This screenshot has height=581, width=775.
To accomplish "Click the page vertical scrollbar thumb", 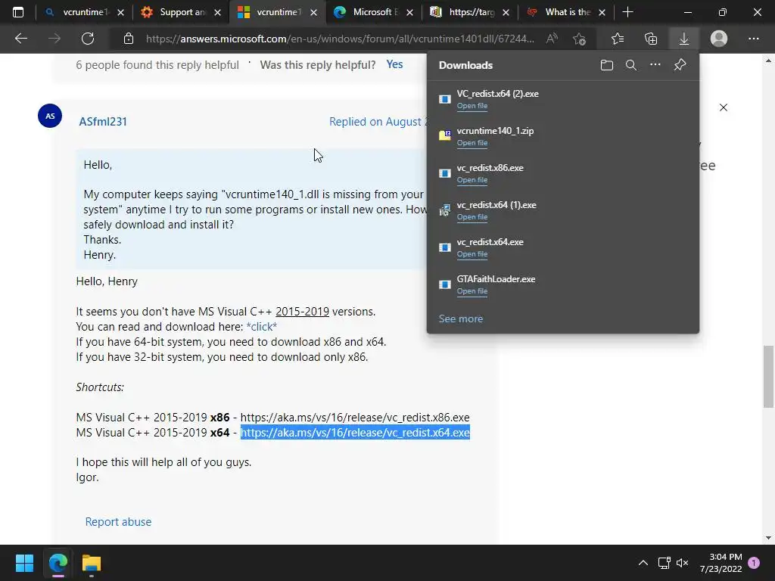I will pyautogui.click(x=768, y=377).
